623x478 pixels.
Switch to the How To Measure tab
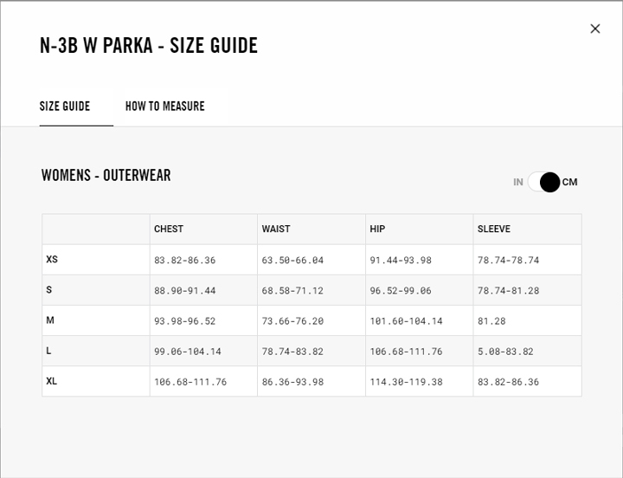164,107
